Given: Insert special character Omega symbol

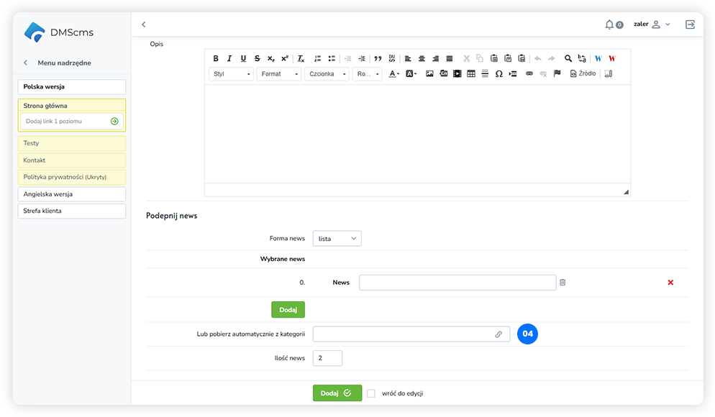Looking at the screenshot, I should pos(498,74).
